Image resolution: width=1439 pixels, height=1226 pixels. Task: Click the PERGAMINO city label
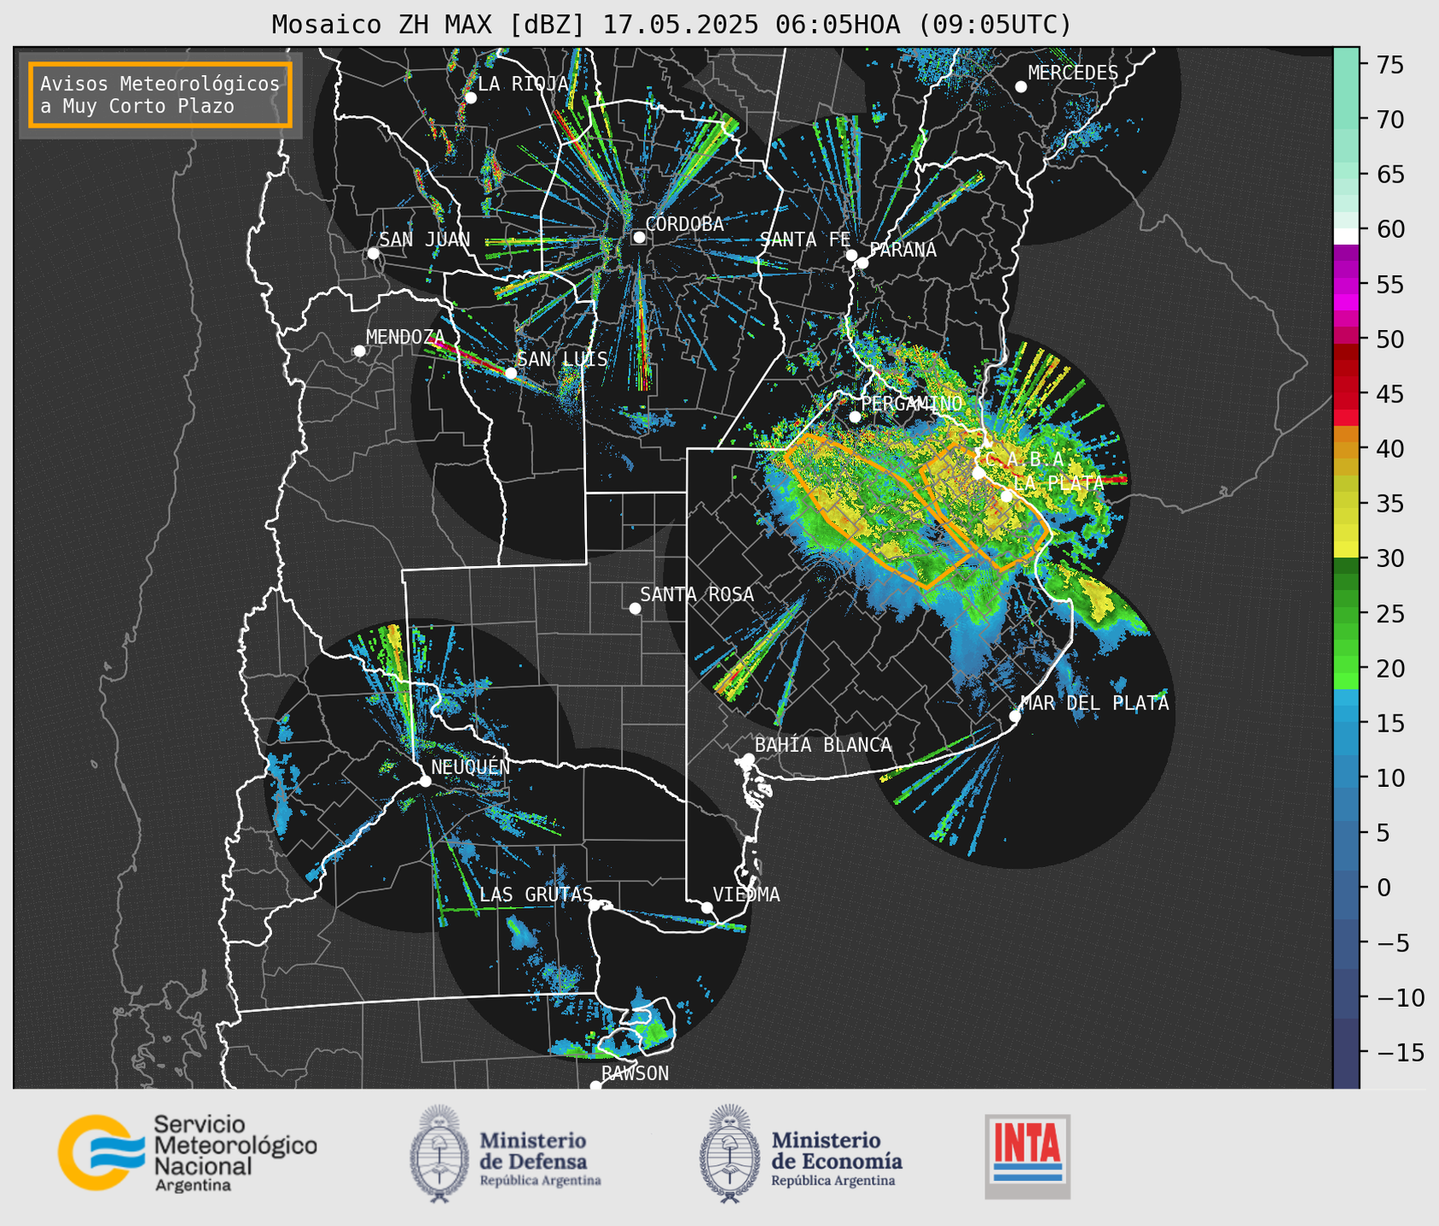(x=912, y=403)
